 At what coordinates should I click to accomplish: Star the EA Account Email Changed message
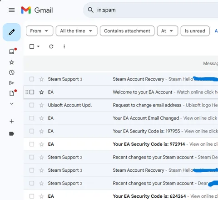41,118
